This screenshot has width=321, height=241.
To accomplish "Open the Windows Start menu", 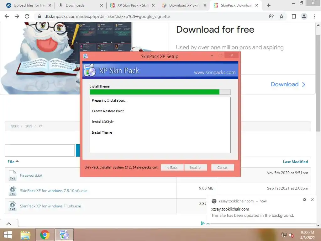I will 8,235.
